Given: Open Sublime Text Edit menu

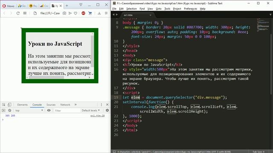Looking at the screenshot, I should coord(121,8).
